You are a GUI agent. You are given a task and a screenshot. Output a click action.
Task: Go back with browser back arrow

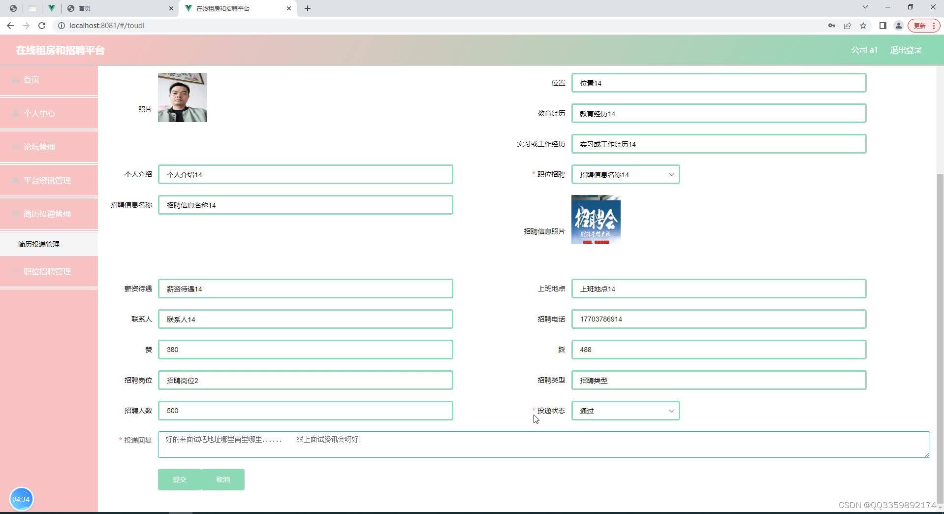(10, 26)
